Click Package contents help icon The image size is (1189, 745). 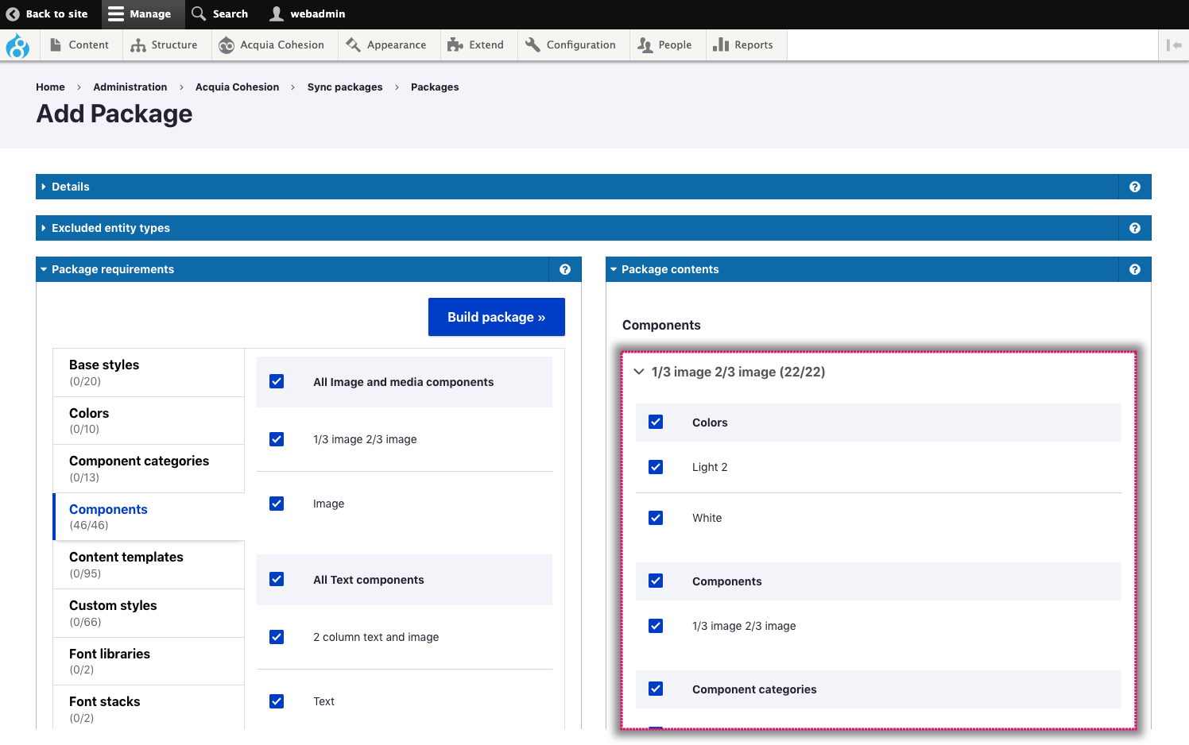tap(1134, 269)
